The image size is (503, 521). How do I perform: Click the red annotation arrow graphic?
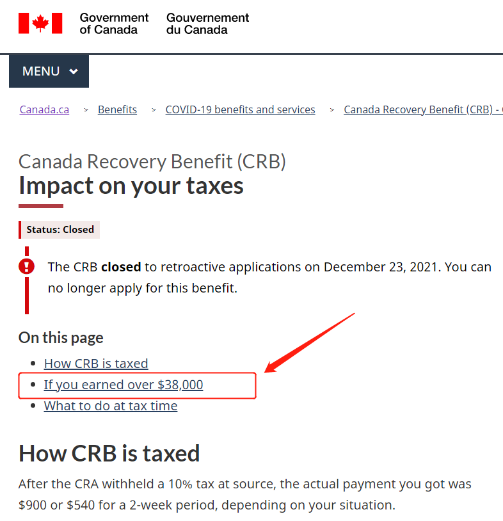(x=310, y=342)
